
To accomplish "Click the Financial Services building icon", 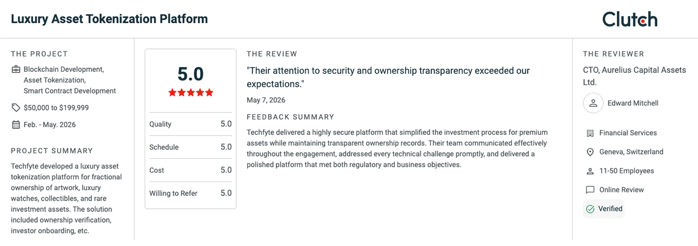I will [590, 133].
